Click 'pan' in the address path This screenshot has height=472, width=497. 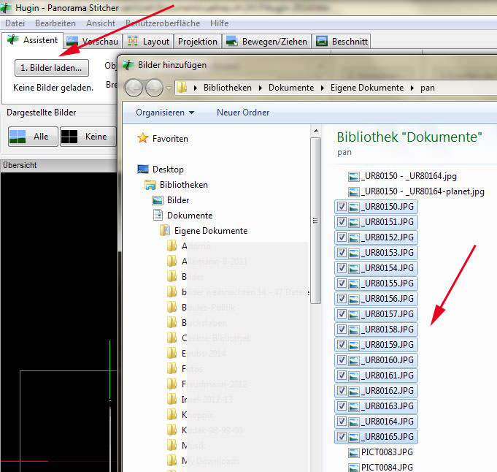click(427, 88)
